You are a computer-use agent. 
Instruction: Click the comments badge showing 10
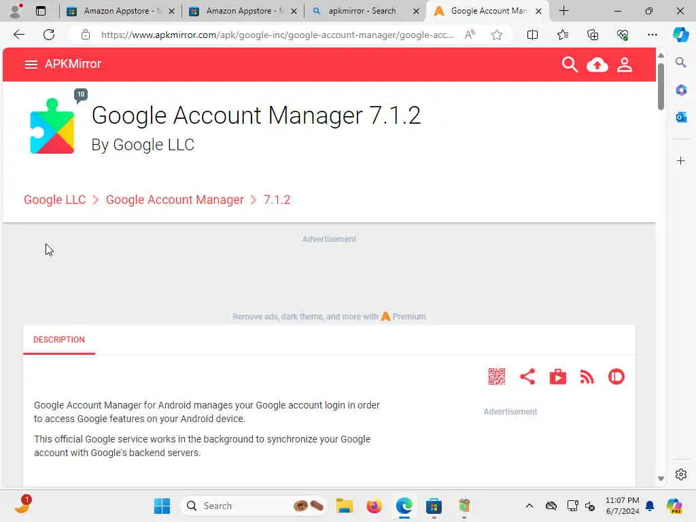pyautogui.click(x=81, y=95)
